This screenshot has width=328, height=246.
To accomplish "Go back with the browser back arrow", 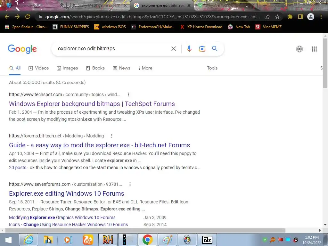I will (7, 17).
